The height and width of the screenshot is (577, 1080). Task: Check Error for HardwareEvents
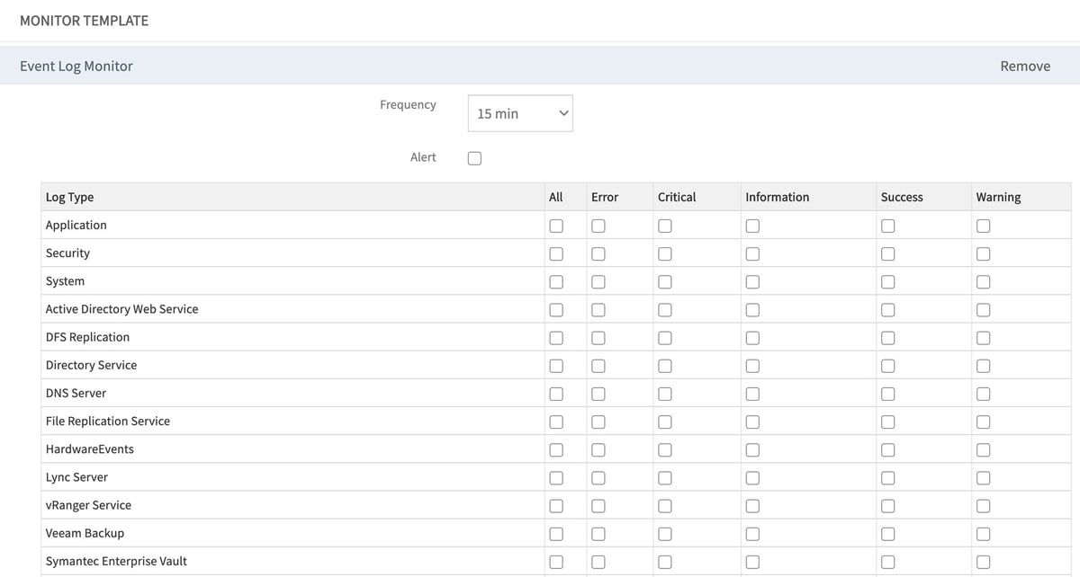[598, 449]
